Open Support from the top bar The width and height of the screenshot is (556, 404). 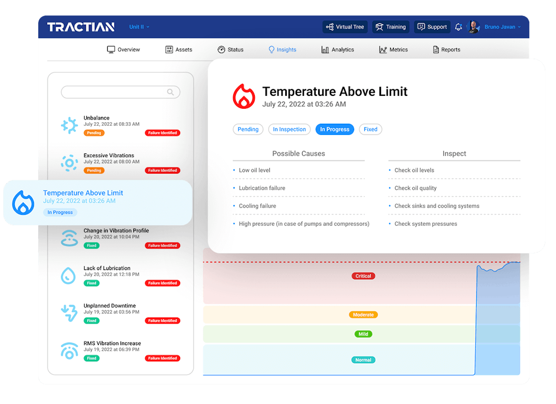432,27
